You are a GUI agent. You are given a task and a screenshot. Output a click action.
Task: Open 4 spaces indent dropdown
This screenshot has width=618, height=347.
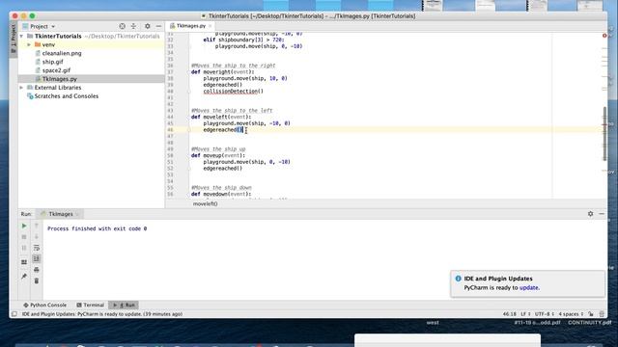point(571,314)
